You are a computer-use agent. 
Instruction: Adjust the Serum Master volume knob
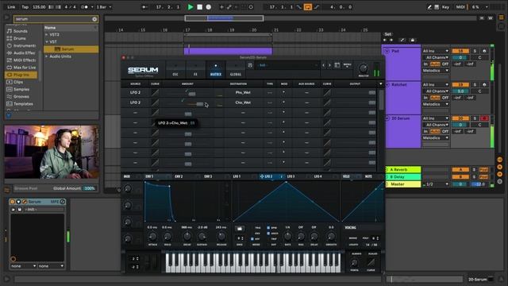[x=364, y=68]
